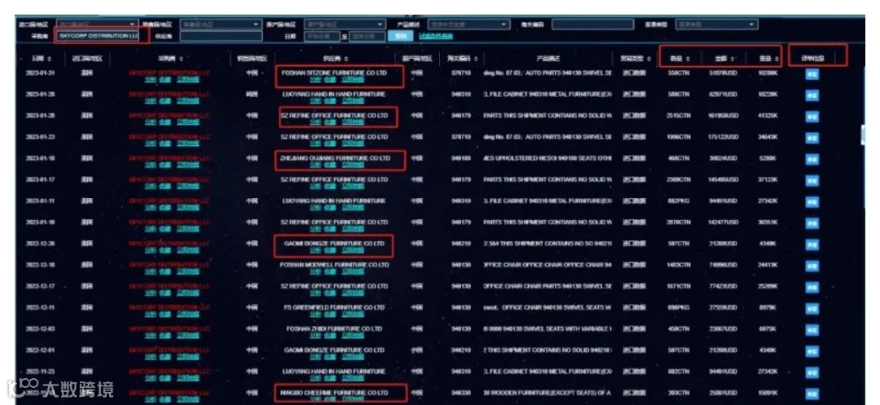Click the analysis link under FOSHAN ZHIDI FURNITURE

tap(315, 336)
